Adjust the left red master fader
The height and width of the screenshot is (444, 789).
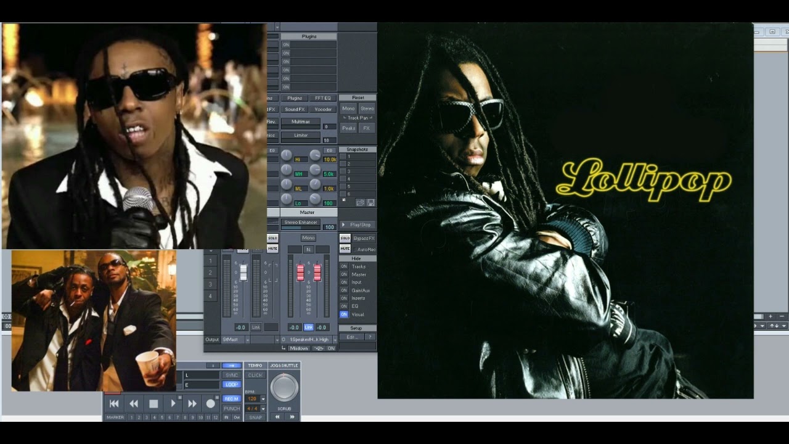pos(300,273)
